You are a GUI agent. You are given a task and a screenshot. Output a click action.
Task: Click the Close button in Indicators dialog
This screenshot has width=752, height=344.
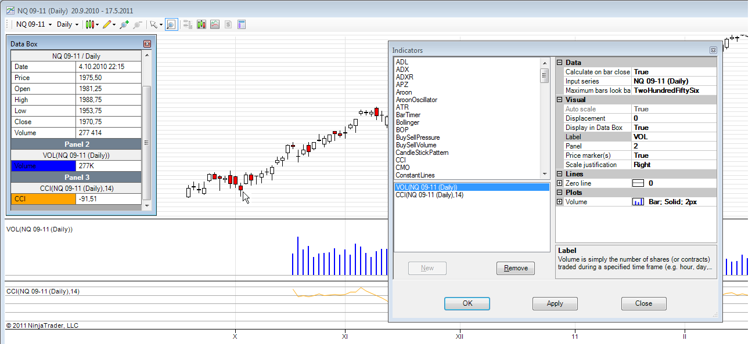pyautogui.click(x=643, y=303)
